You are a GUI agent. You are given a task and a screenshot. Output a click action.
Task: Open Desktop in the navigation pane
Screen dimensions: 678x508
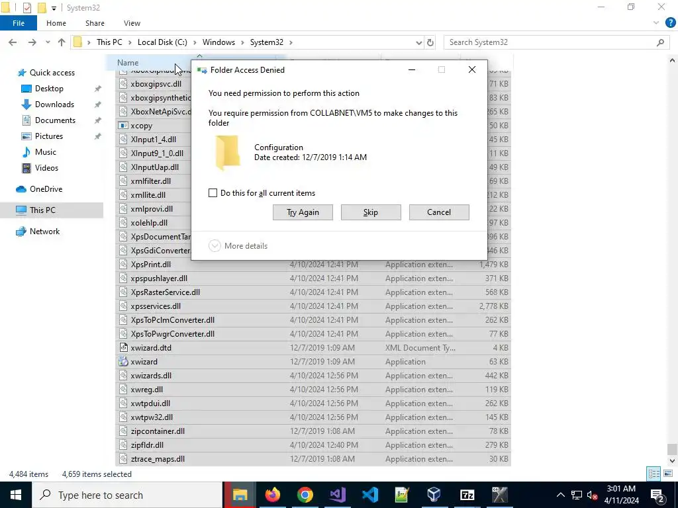pos(49,89)
